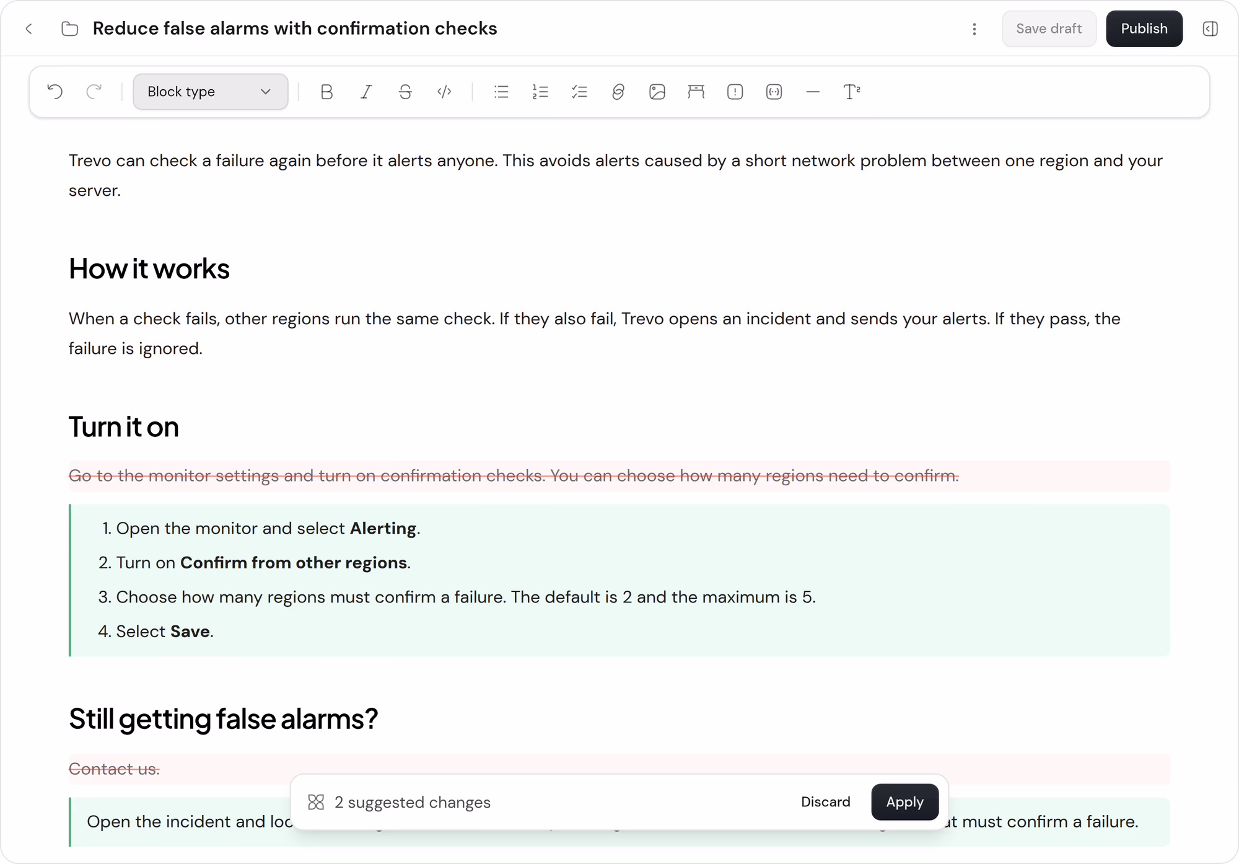Apply the 2 suggested changes
The height and width of the screenshot is (864, 1239).
pos(904,802)
